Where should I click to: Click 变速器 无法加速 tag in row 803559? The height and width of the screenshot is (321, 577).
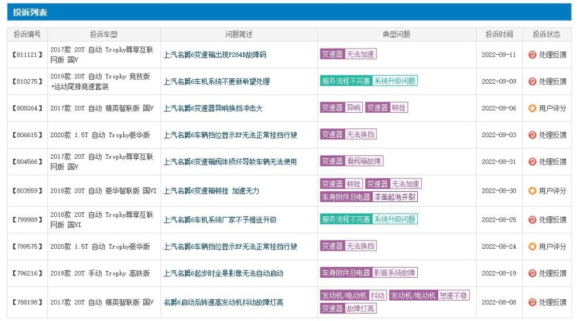point(393,184)
